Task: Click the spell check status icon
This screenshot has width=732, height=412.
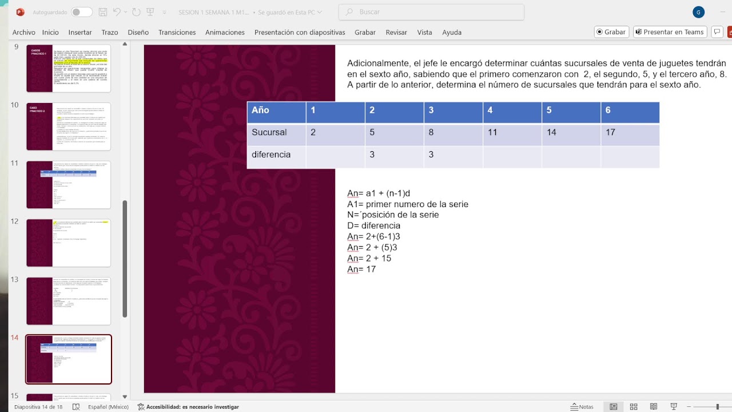Action: (x=76, y=407)
